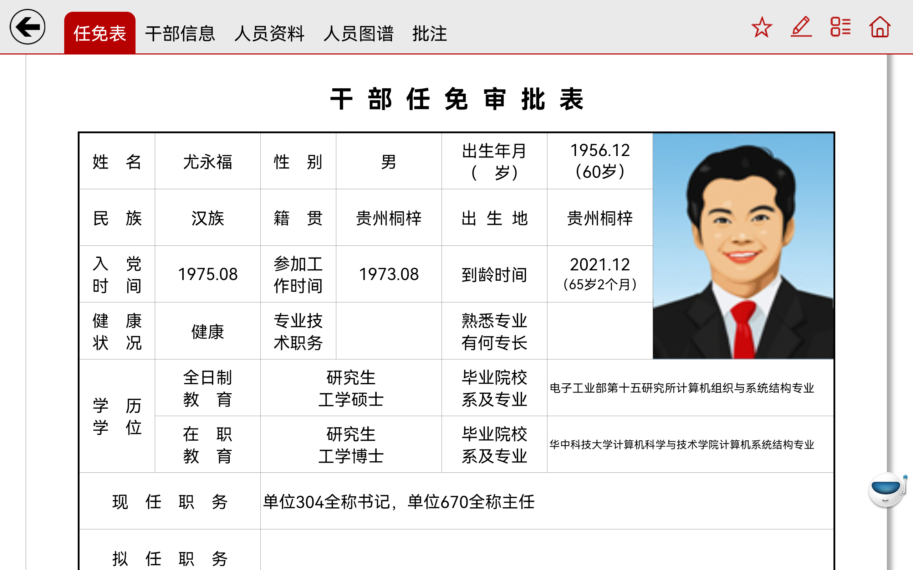Viewport: 913px width, 570px height.
Task: Select health status value 健康
Action: tap(208, 331)
